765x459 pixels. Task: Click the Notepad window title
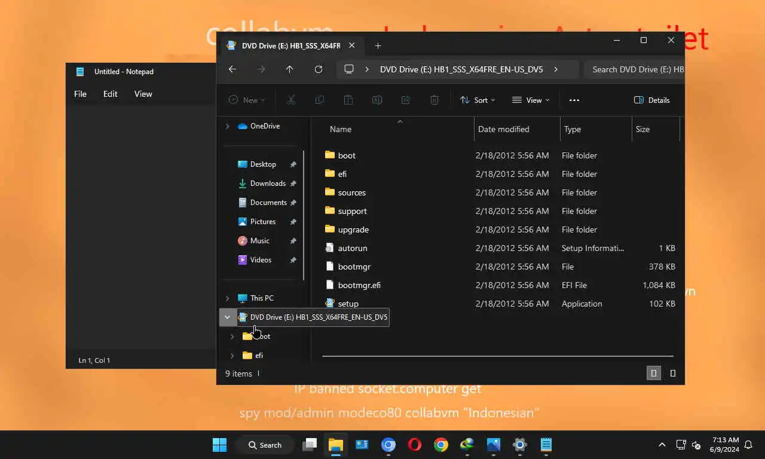pos(124,72)
